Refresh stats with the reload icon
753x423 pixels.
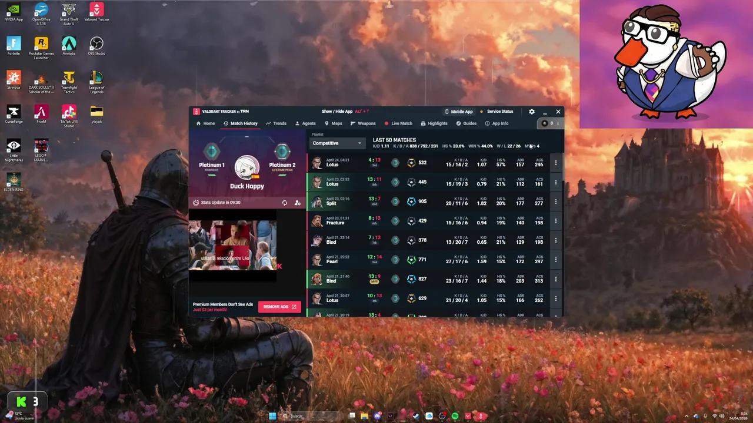pyautogui.click(x=285, y=203)
